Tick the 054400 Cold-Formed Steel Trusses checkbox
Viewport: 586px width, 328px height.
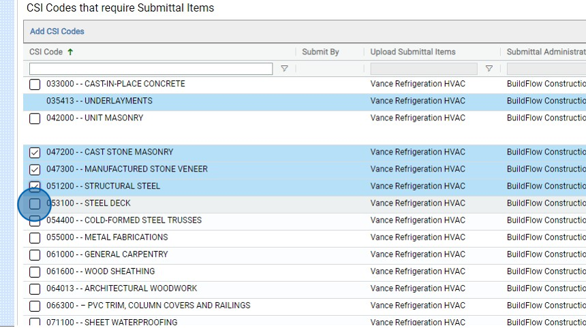35,221
